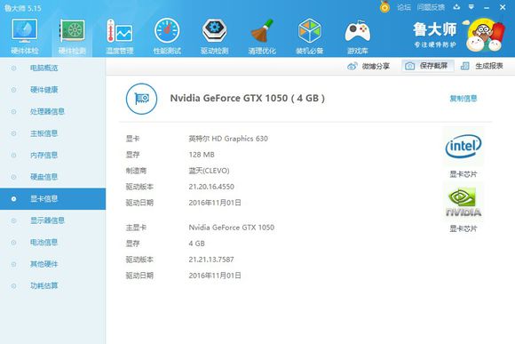Click the 微博分享 Weibo share button
This screenshot has height=344, width=515.
tap(368, 66)
